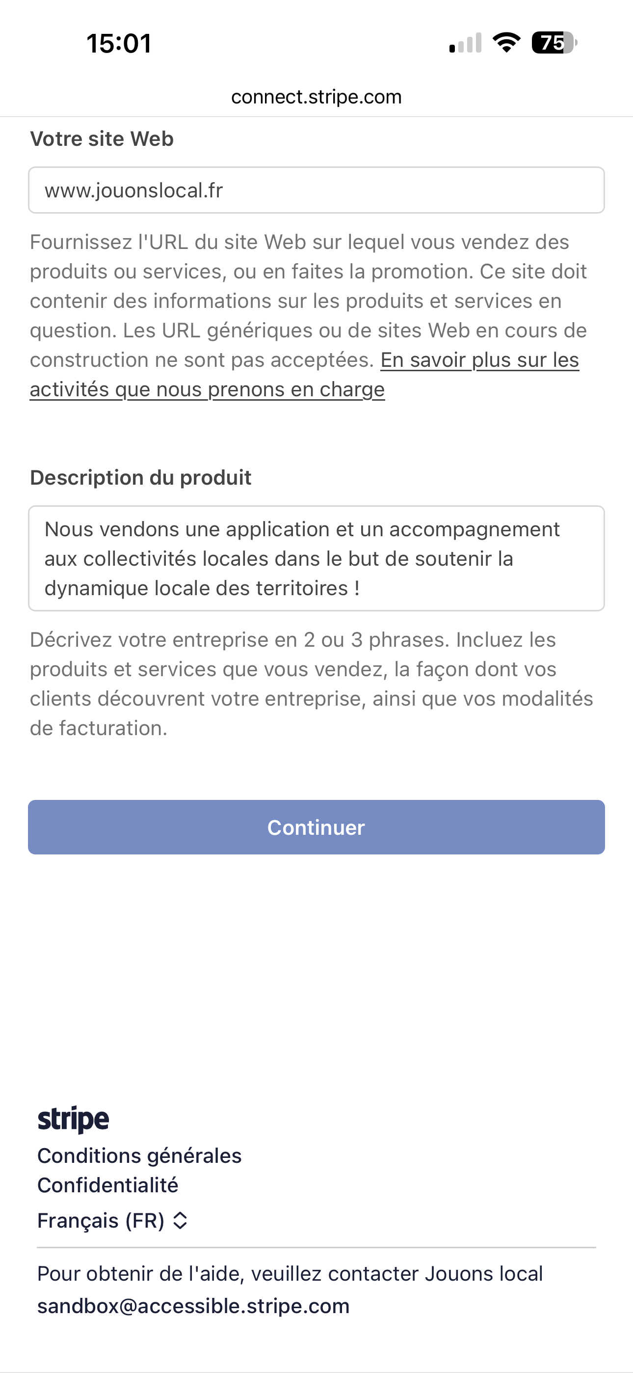The height and width of the screenshot is (1373, 633).
Task: Focus the website URL field www.jouonslocal.fr
Action: (316, 190)
